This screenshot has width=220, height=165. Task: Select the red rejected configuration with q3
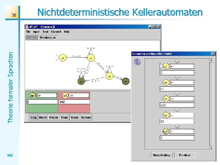pyautogui.click(x=74, y=102)
